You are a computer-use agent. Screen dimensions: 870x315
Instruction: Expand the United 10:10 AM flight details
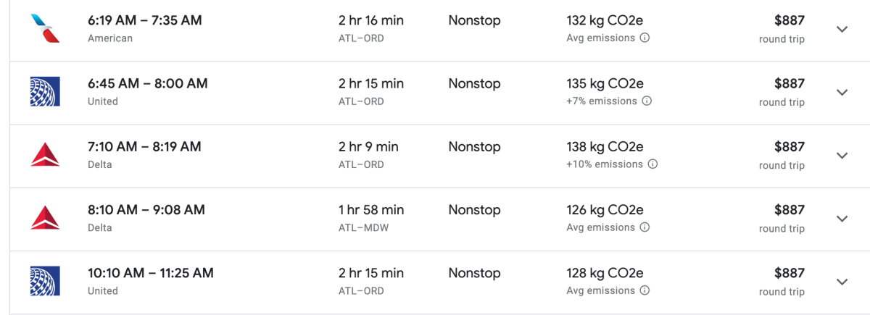pyautogui.click(x=842, y=281)
